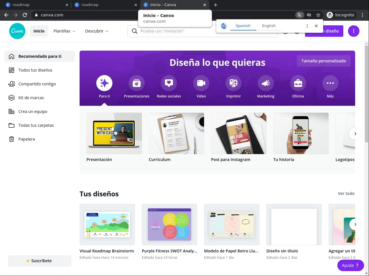Open the Chrome three-dot menu
369x276 pixels.
(363, 15)
